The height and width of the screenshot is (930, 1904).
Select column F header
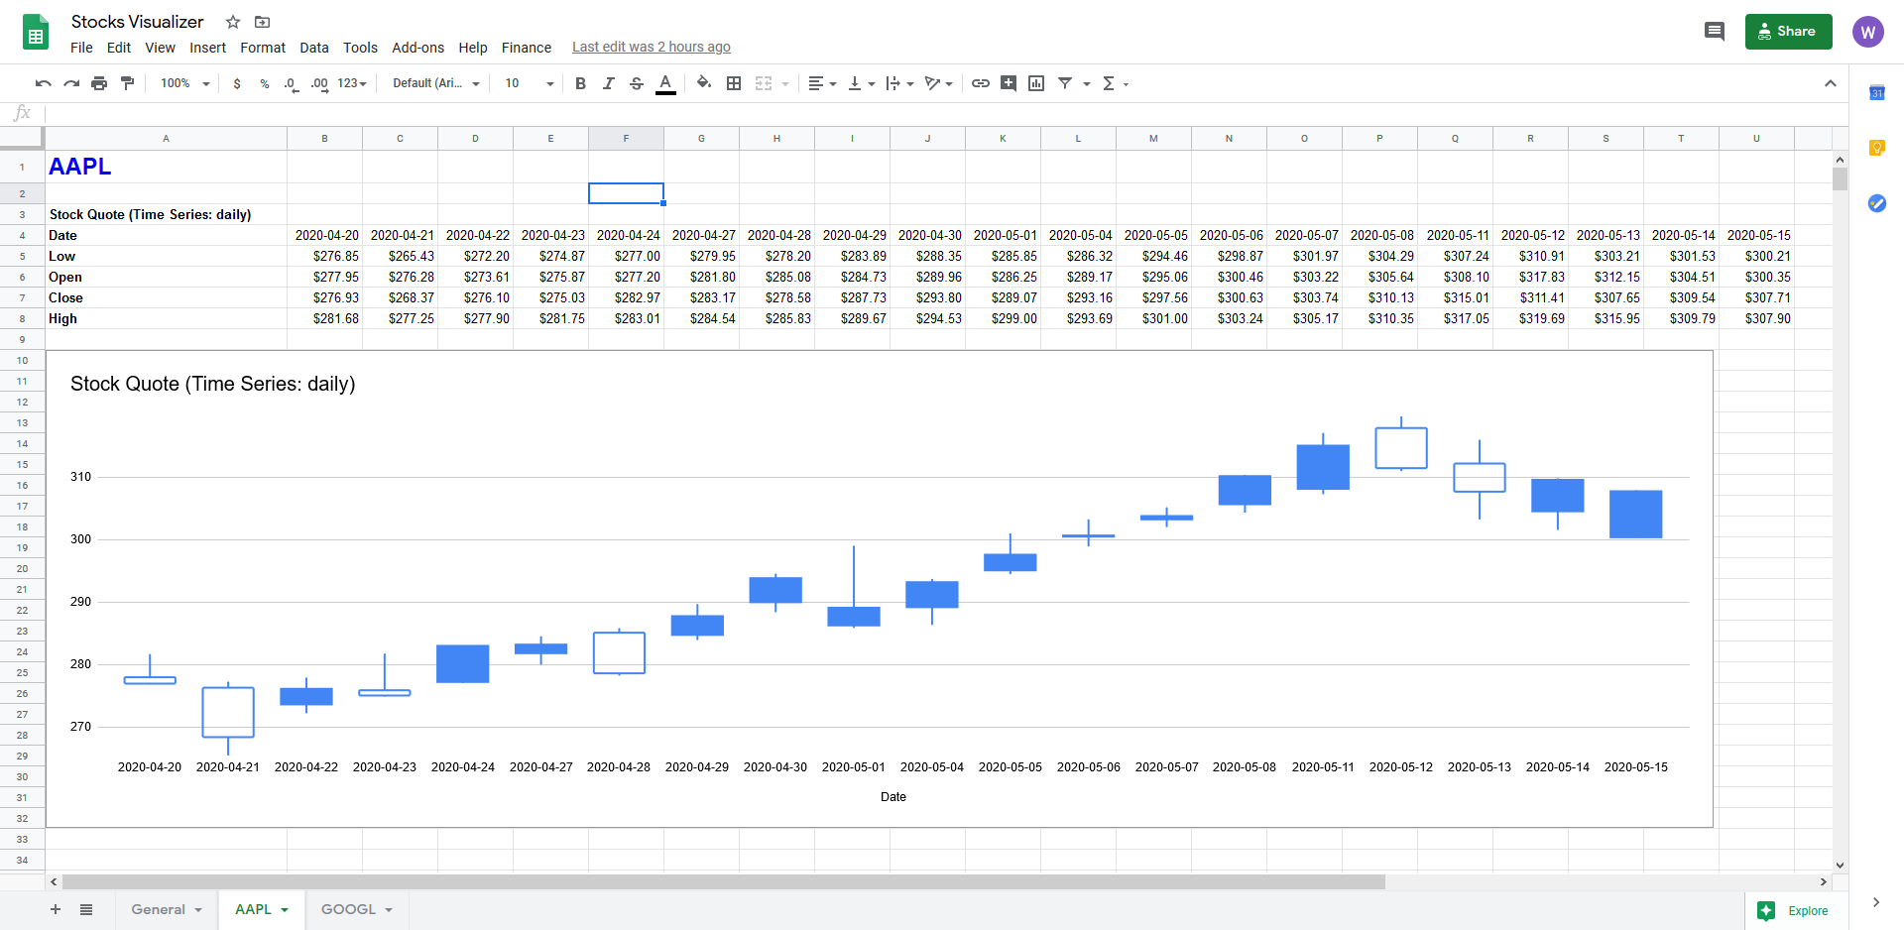coord(626,138)
